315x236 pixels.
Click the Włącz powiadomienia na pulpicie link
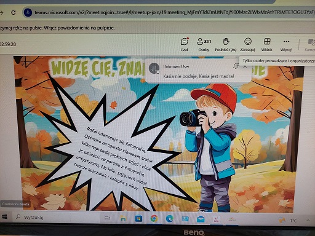pyautogui.click(x=79, y=28)
